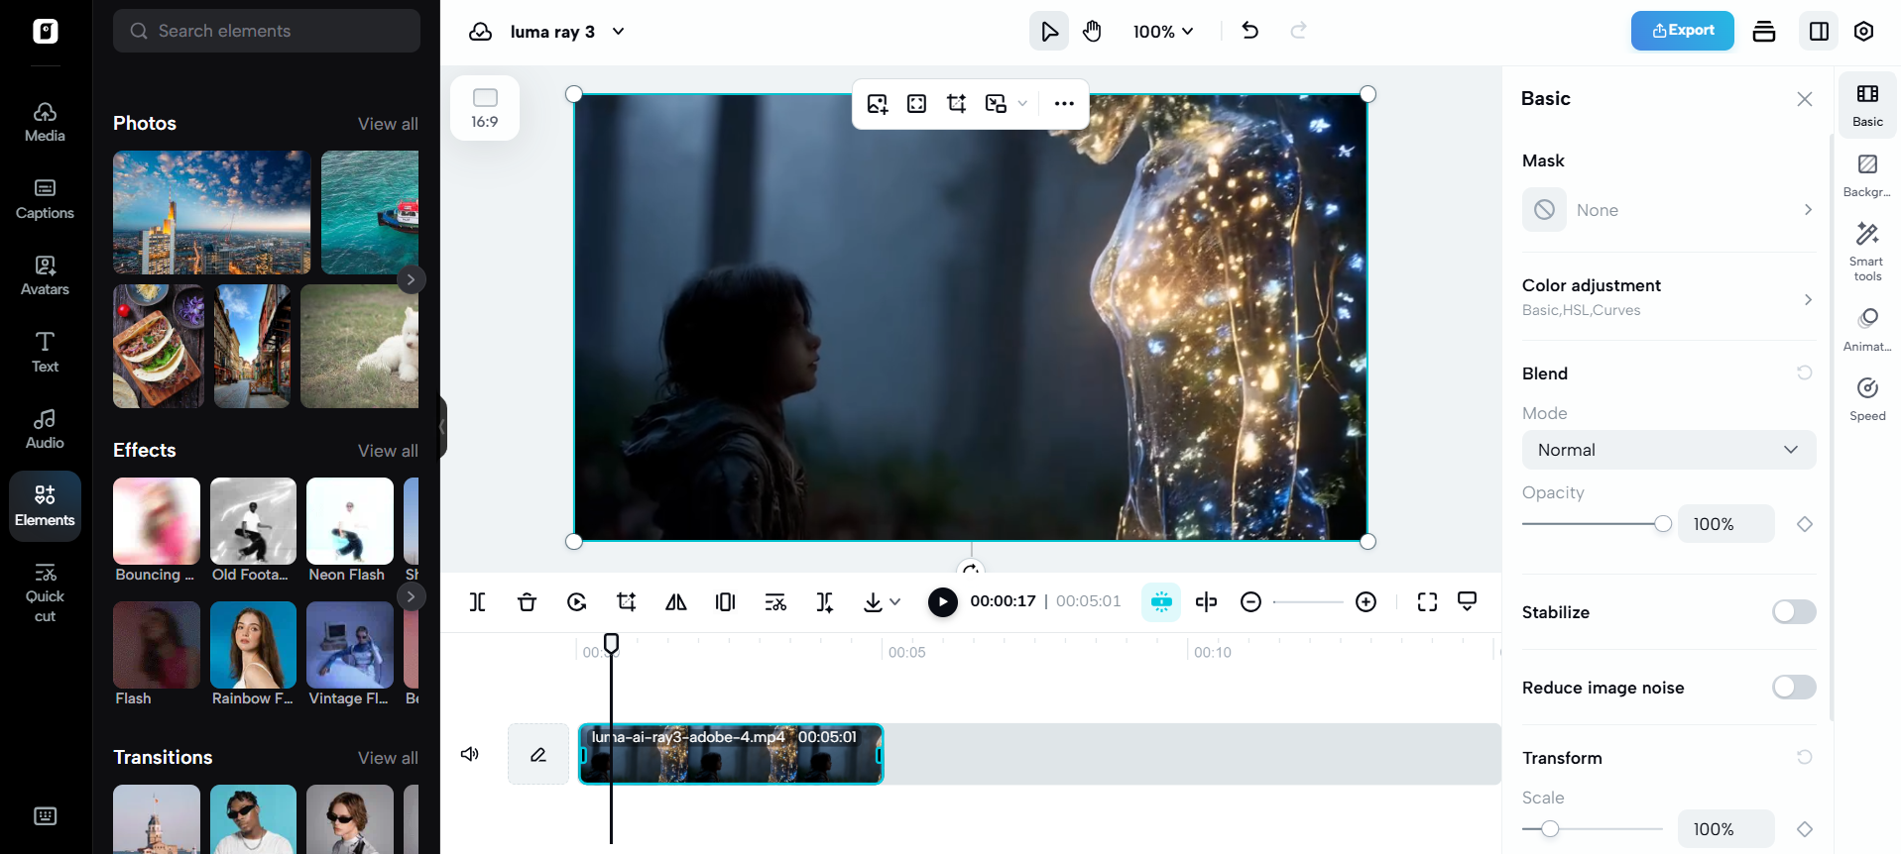This screenshot has height=854, width=1901.
Task: Open the Blend mode Normal dropdown
Action: 1669,450
